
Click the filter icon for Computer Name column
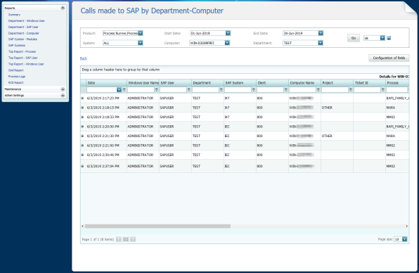(318, 90)
